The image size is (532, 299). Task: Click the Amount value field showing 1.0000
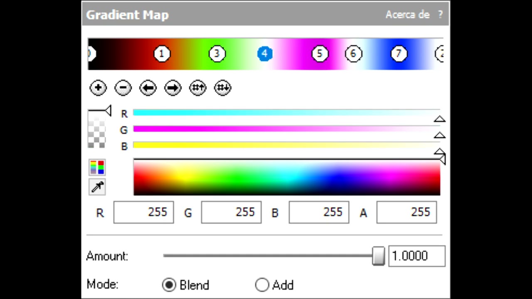(x=417, y=256)
